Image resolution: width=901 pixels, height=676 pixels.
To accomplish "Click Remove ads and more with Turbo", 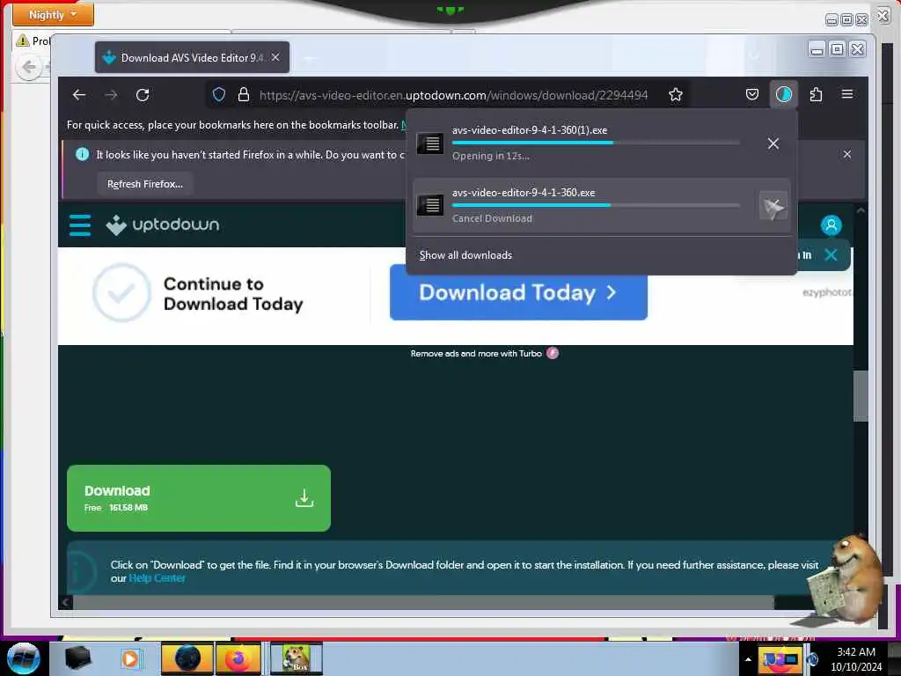I will tap(476, 354).
